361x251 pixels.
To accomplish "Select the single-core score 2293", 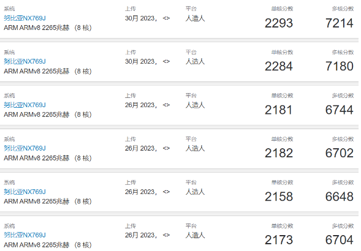I will [279, 23].
